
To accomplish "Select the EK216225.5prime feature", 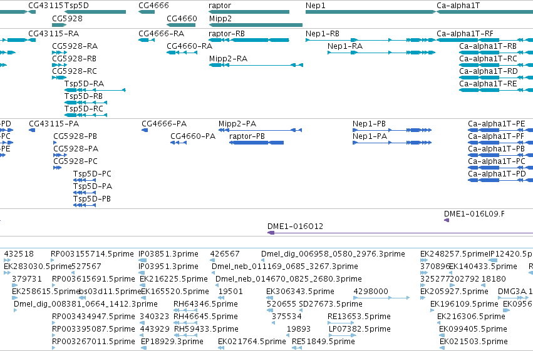I will (143, 285).
